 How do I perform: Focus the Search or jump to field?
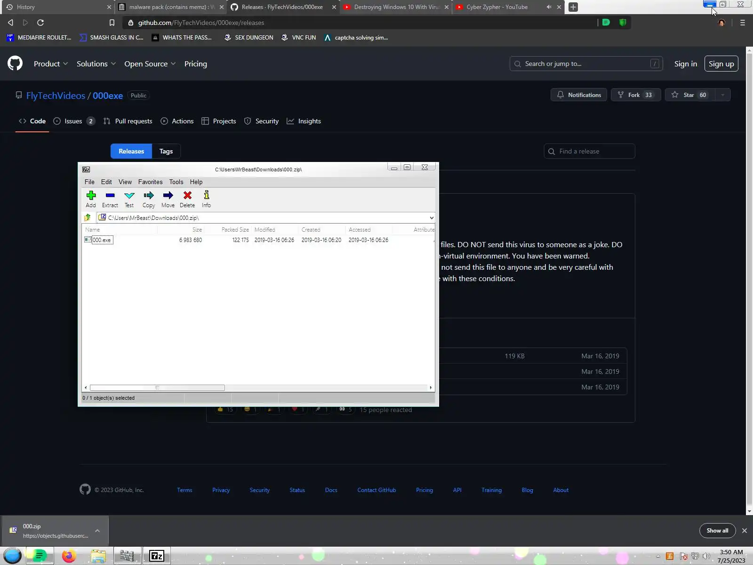coord(586,64)
